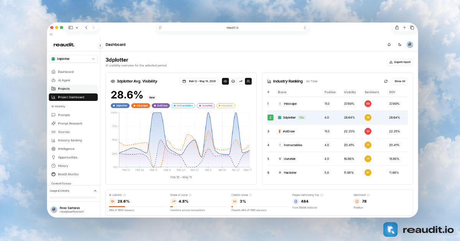Click the Pages mentioning You info icon
460x241 pixels.
[322, 195]
